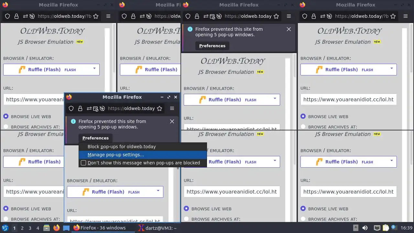Click the volume icon in the system tray
Image resolution: width=414 pixels, height=233 pixels.
365,228
